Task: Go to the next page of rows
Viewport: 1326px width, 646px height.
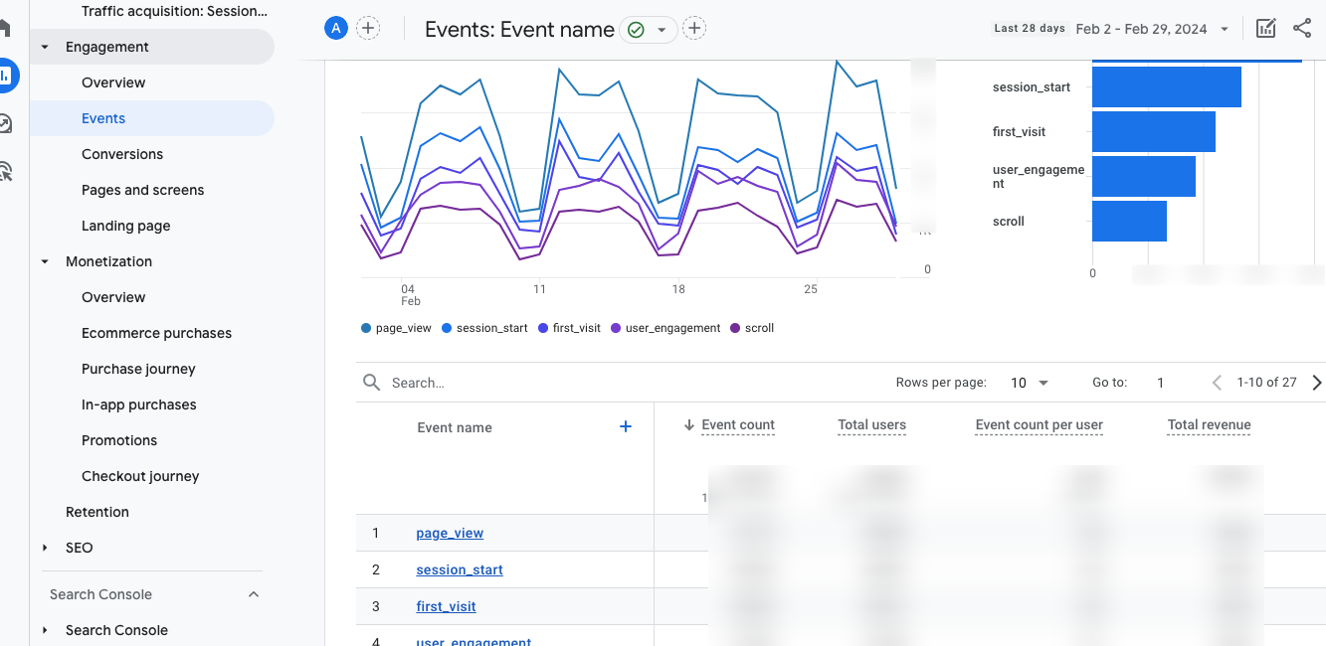Action: pos(1317,383)
